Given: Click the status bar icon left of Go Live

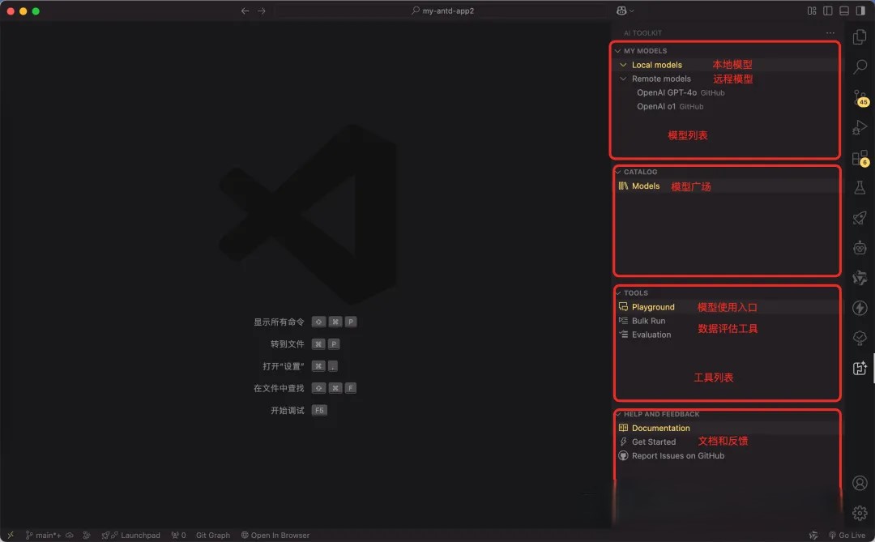Looking at the screenshot, I should click(813, 535).
